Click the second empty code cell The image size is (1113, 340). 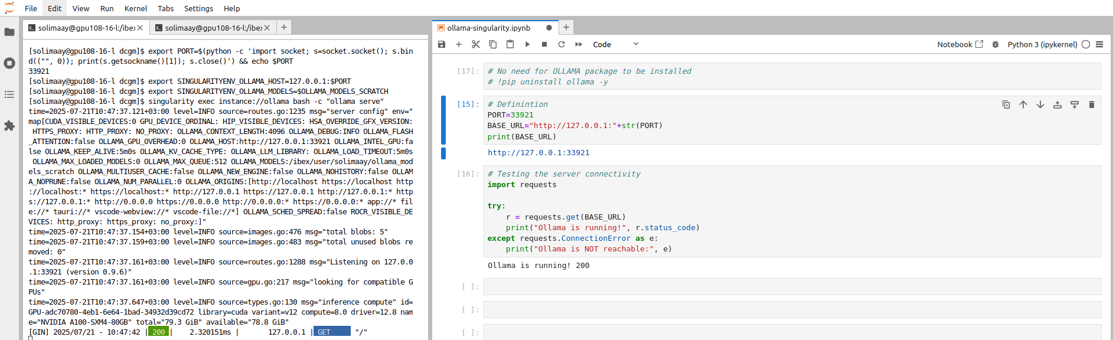pyautogui.click(x=792, y=309)
